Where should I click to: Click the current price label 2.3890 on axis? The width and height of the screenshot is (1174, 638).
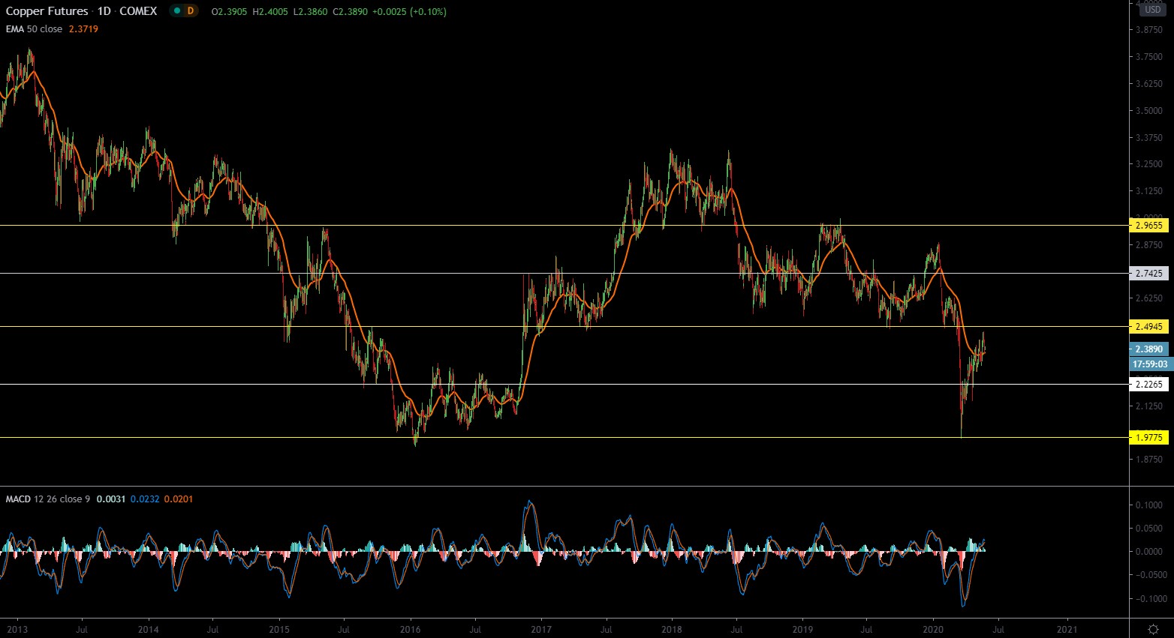[1149, 349]
